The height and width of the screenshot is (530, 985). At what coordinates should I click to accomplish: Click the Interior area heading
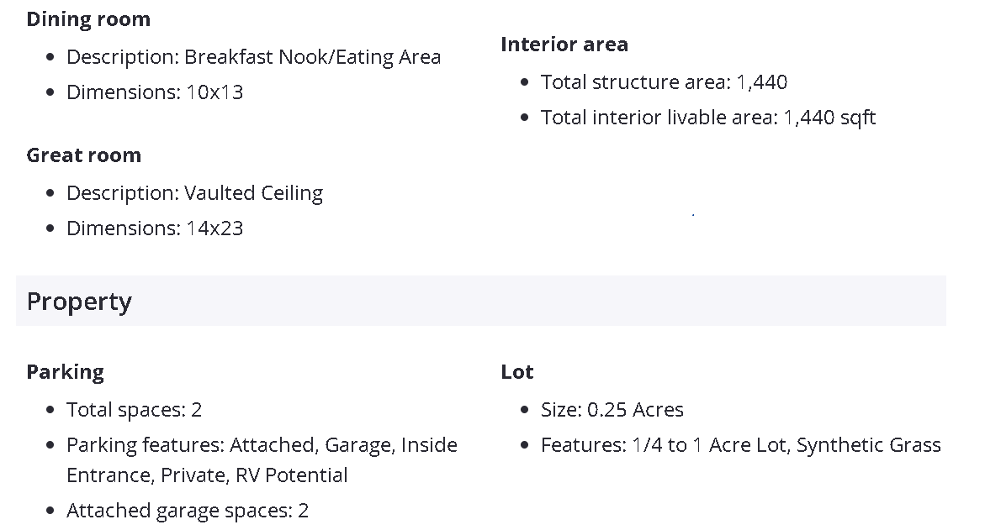(564, 45)
